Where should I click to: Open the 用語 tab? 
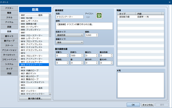[x=9, y=74]
